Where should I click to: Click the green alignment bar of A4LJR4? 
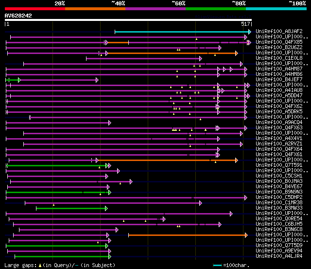tap(62, 257)
